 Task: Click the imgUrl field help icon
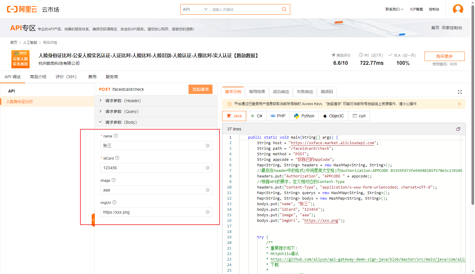click(114, 202)
